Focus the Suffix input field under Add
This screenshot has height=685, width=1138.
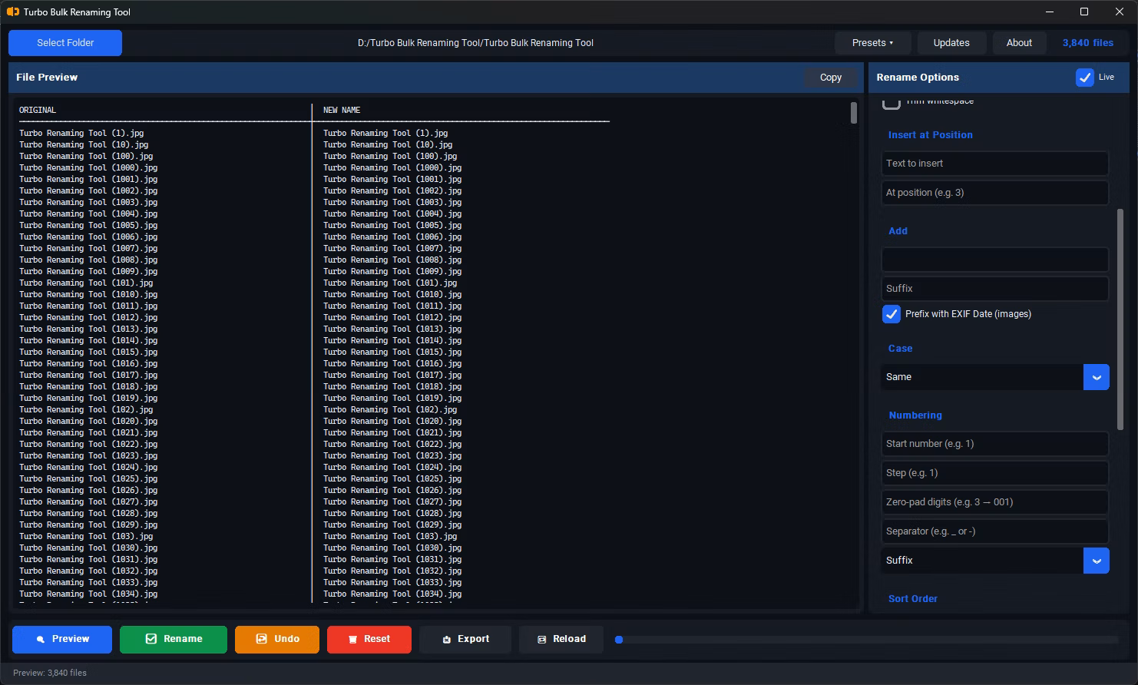(994, 289)
